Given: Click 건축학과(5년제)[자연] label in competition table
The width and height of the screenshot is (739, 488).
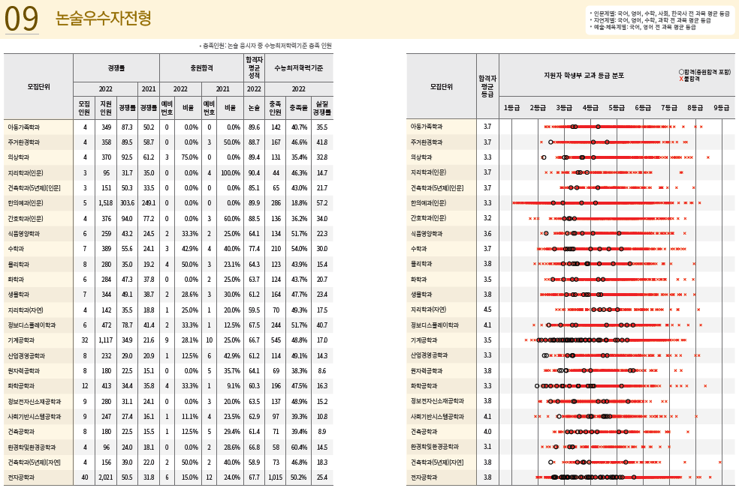Looking at the screenshot, I should click(34, 462).
